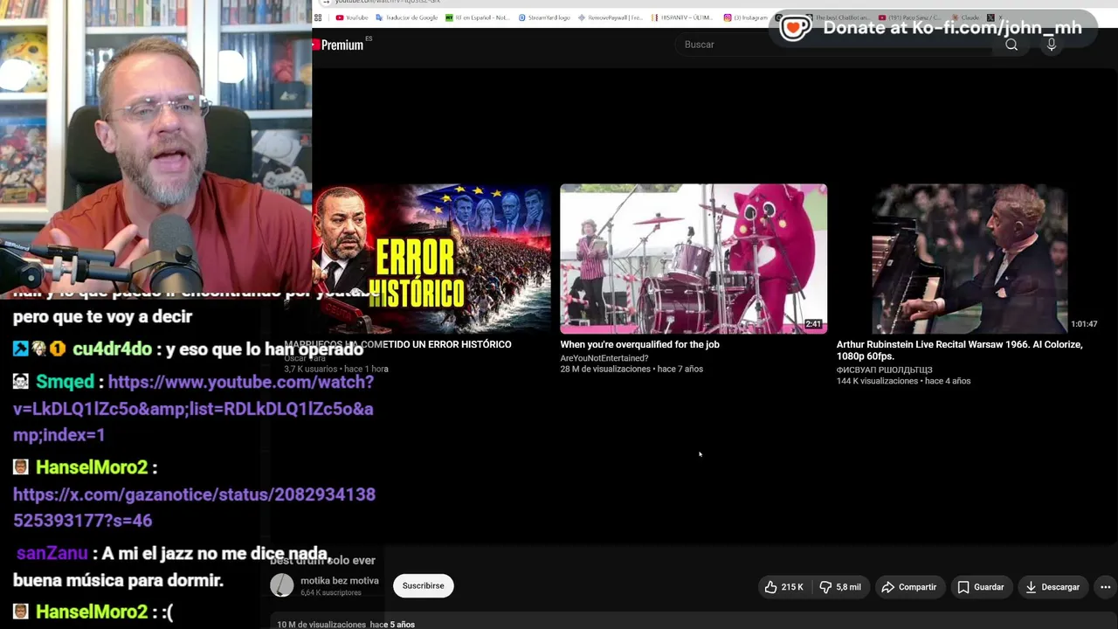Image resolution: width=1118 pixels, height=629 pixels.
Task: Open the pink mascot drumming video thumbnail
Action: point(694,259)
